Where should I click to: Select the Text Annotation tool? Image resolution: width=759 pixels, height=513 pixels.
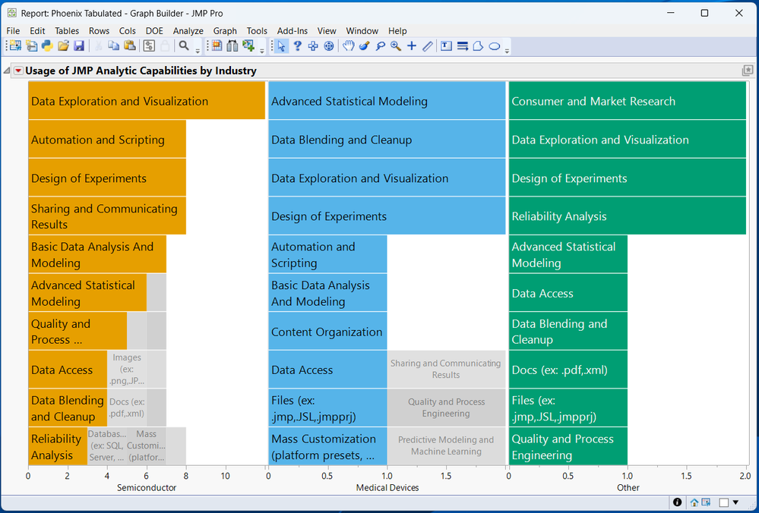446,46
